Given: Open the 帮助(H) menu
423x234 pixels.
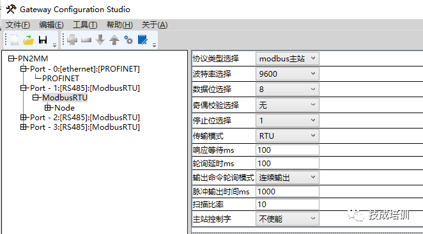Looking at the screenshot, I should click(119, 25).
